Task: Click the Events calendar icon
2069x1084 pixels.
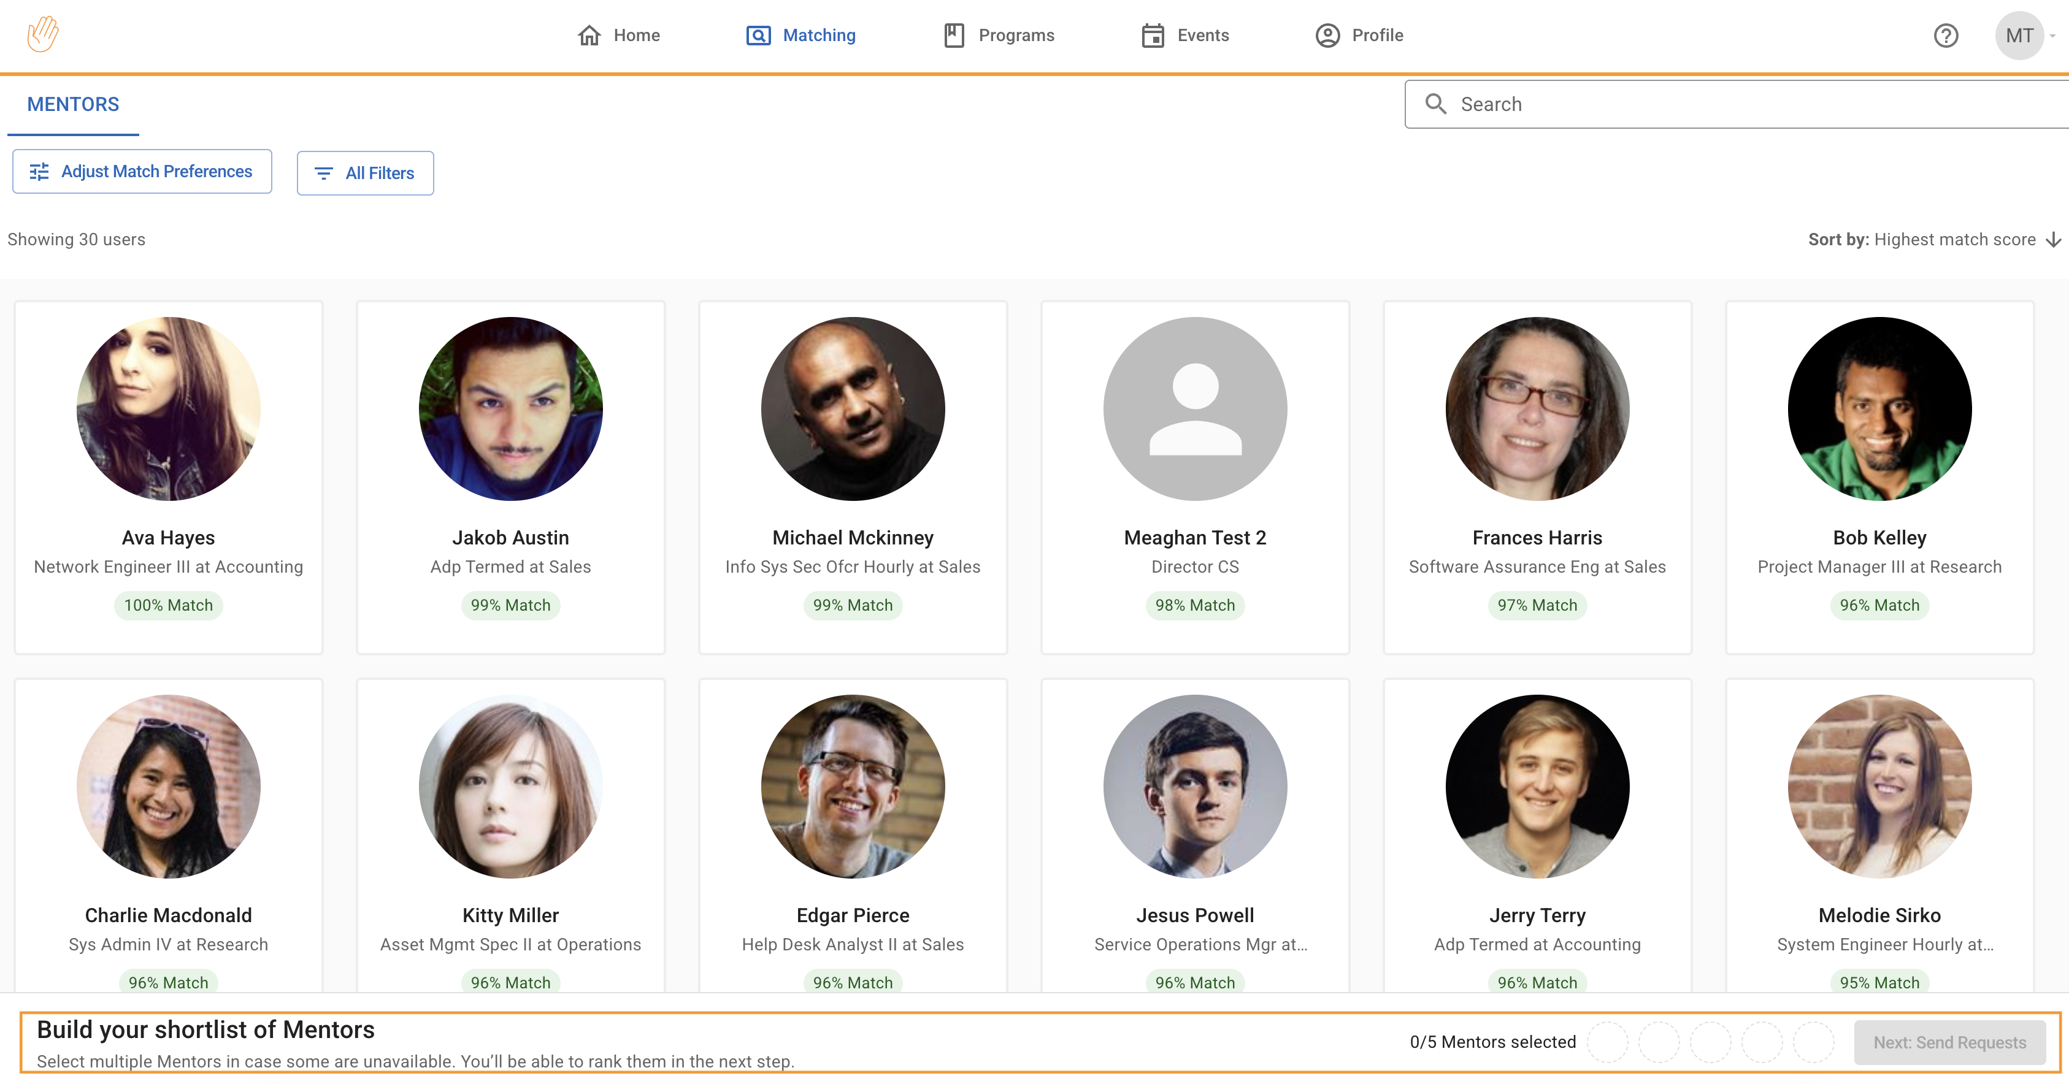Action: point(1153,36)
